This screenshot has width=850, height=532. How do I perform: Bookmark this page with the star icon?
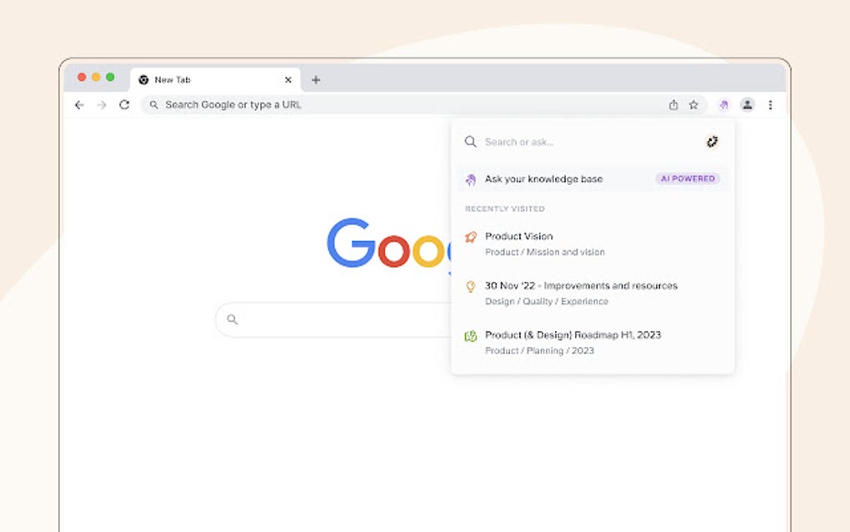693,104
